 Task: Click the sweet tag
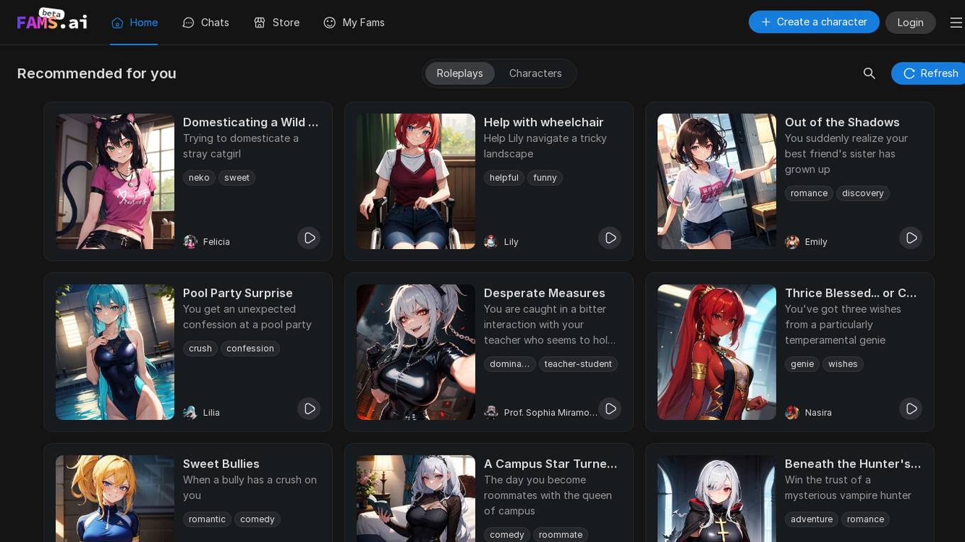click(x=237, y=178)
